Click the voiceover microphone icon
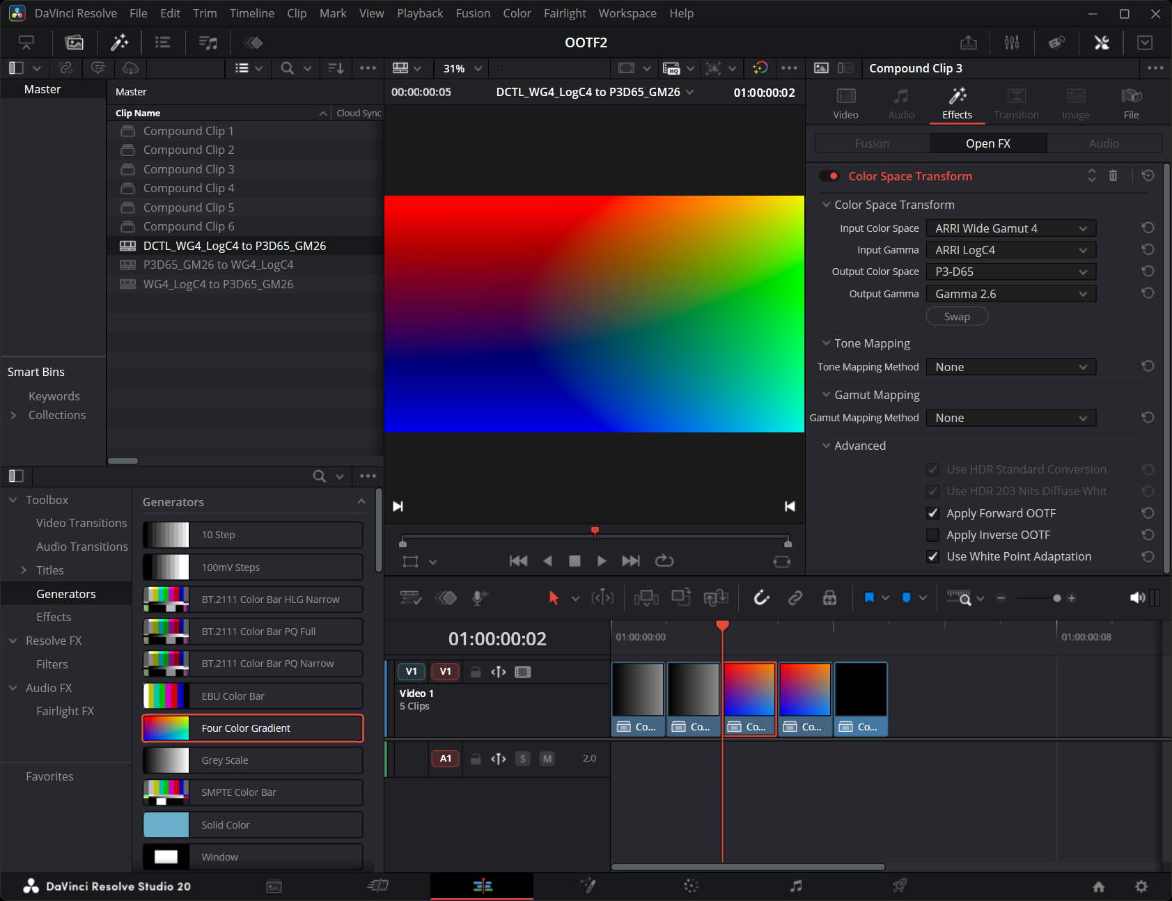The width and height of the screenshot is (1172, 901). [x=478, y=597]
